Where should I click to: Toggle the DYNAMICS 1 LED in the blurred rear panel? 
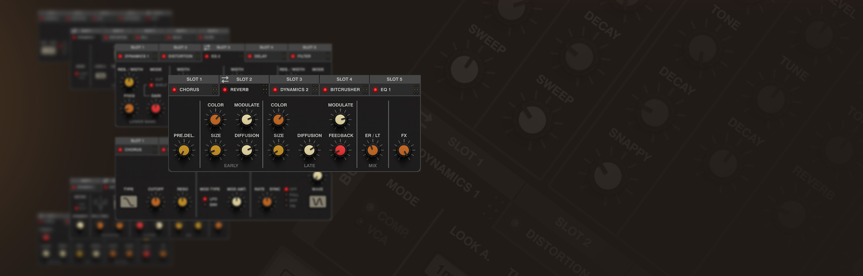[x=120, y=56]
